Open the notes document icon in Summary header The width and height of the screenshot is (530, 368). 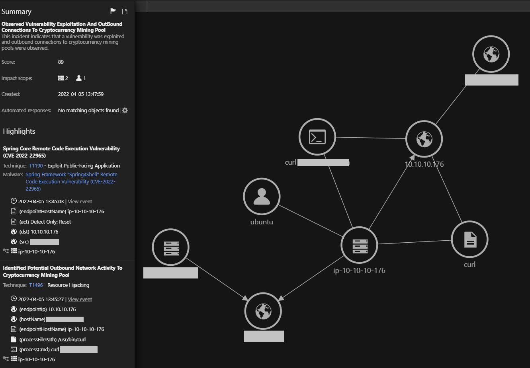click(x=125, y=12)
